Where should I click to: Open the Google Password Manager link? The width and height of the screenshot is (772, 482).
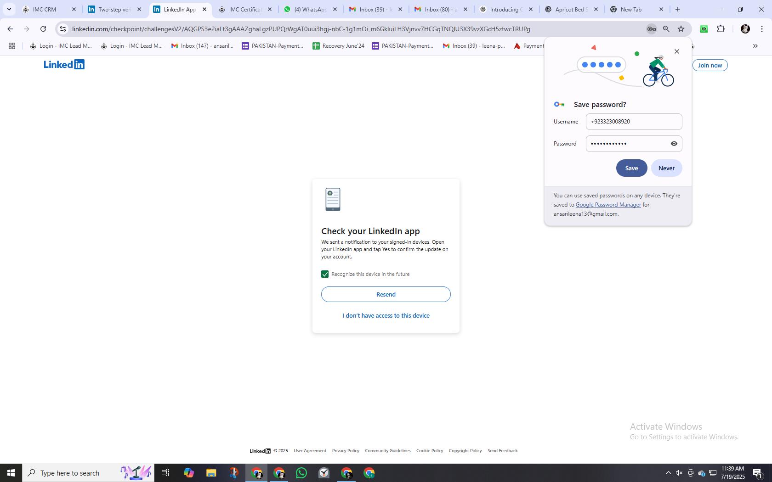[608, 205]
